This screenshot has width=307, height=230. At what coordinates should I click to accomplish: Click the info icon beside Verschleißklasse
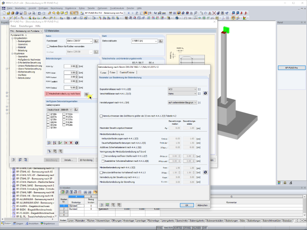coord(205,93)
